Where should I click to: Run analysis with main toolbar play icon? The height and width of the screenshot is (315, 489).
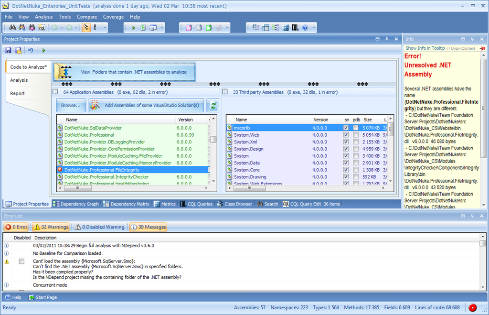[134, 28]
